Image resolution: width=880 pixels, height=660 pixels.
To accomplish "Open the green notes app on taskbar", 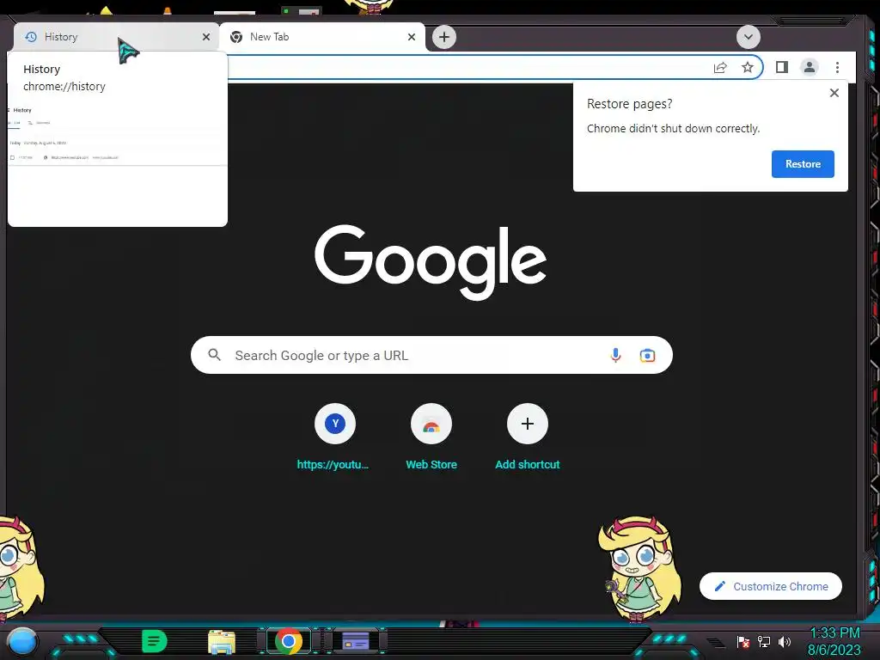I will [x=154, y=641].
